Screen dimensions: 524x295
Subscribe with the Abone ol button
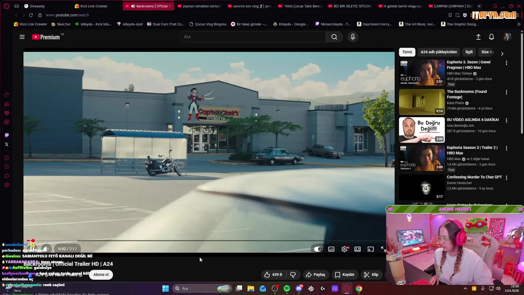click(x=101, y=275)
